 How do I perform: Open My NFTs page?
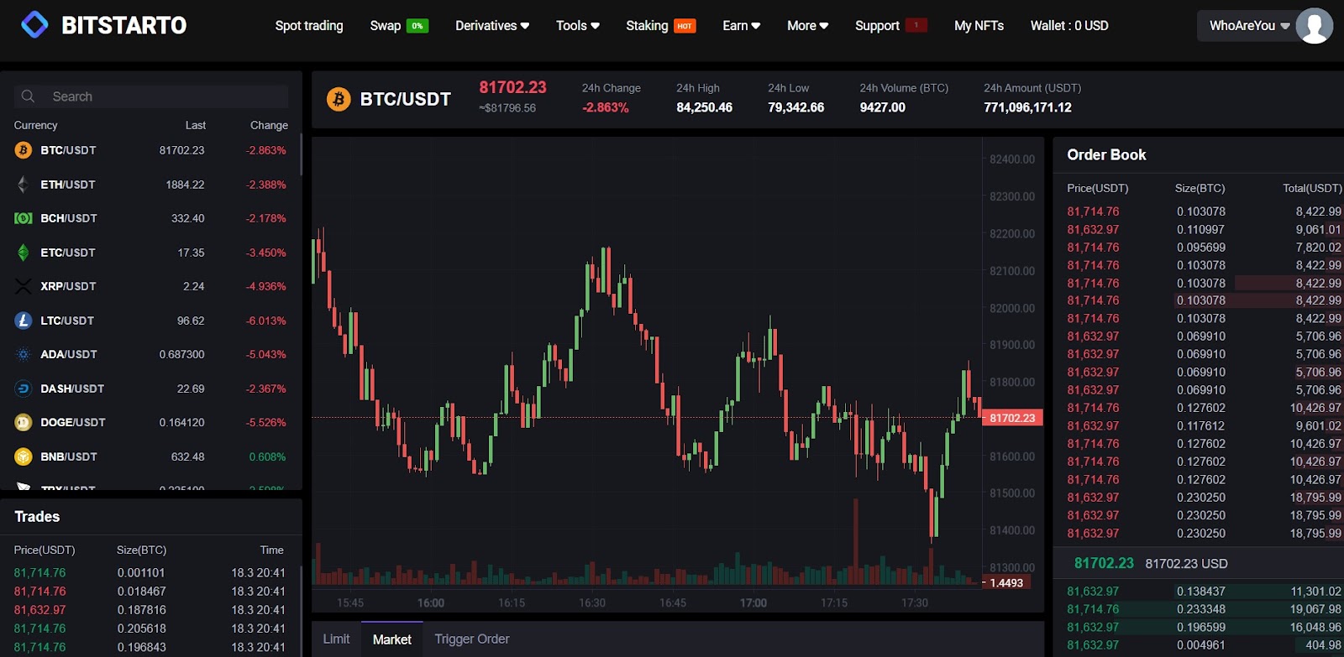coord(979,26)
